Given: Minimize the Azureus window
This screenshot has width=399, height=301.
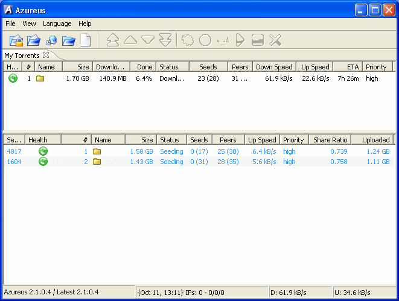Looking at the screenshot, I should 361,10.
